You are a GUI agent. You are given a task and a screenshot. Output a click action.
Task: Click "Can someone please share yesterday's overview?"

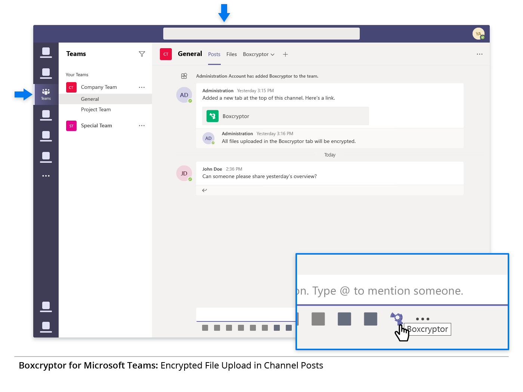(260, 177)
